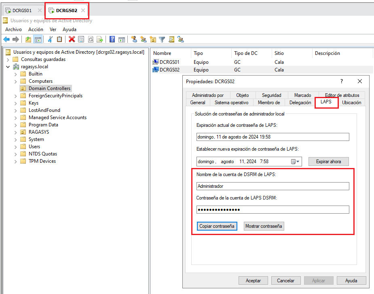Open the Archivo menu
Image resolution: width=374 pixels, height=294 pixels.
(13, 29)
